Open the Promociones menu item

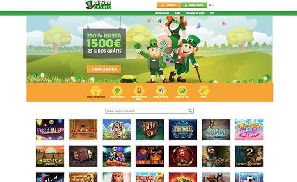(x=162, y=13)
